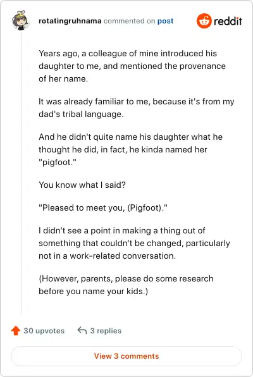Click the quoted word "pigfoot." line

pyautogui.click(x=58, y=163)
